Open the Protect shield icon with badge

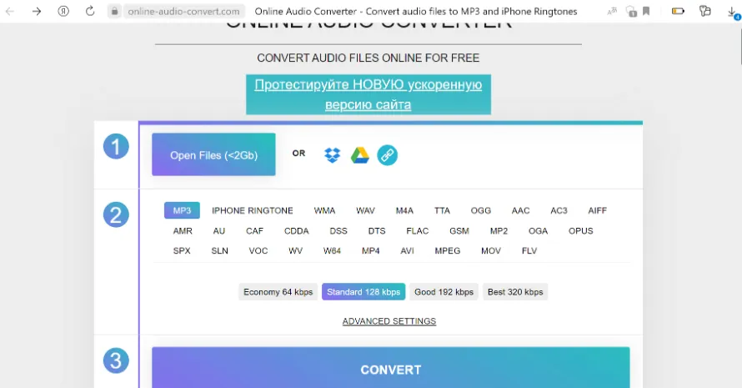(631, 12)
